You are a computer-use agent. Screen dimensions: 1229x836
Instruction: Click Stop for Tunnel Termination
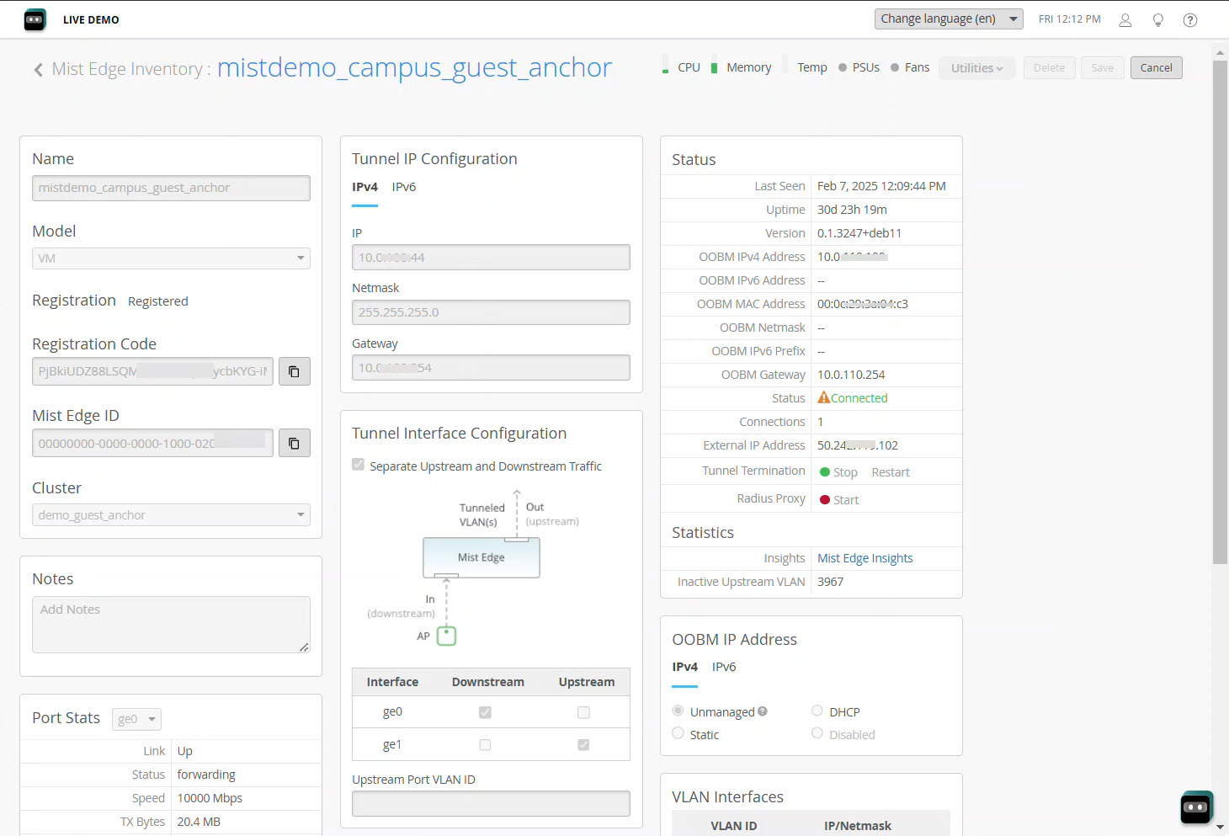845,472
